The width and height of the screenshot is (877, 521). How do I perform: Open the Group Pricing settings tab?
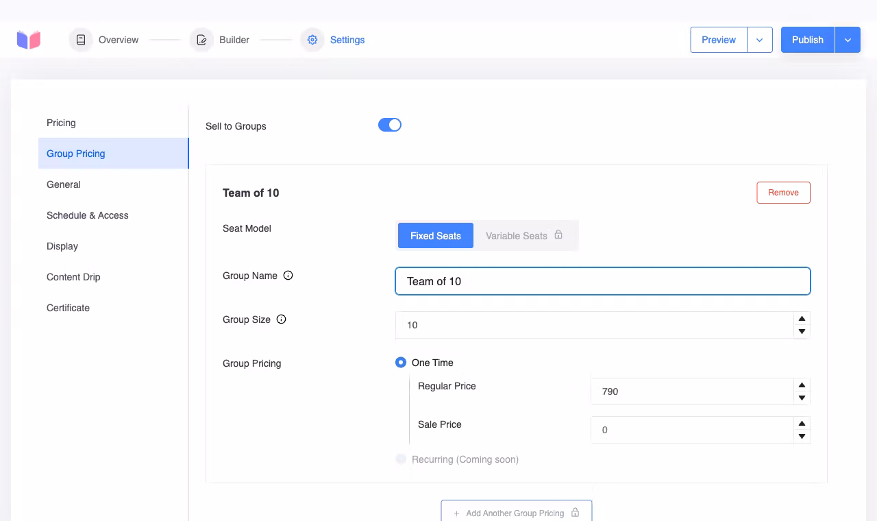tap(113, 154)
